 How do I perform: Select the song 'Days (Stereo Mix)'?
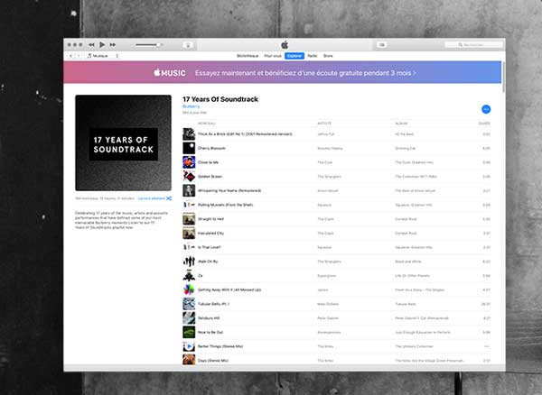click(213, 361)
